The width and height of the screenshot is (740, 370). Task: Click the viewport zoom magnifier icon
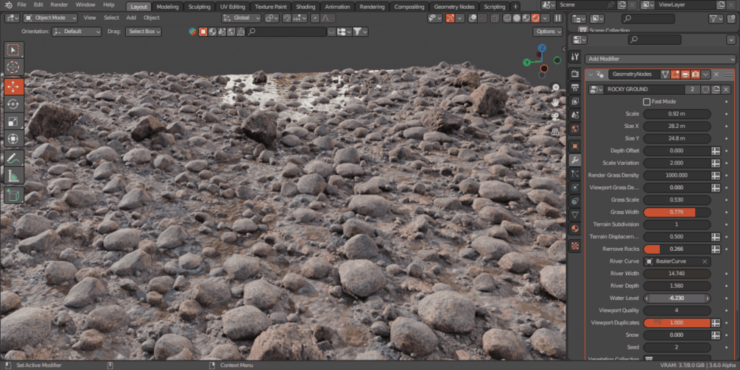coord(555,88)
